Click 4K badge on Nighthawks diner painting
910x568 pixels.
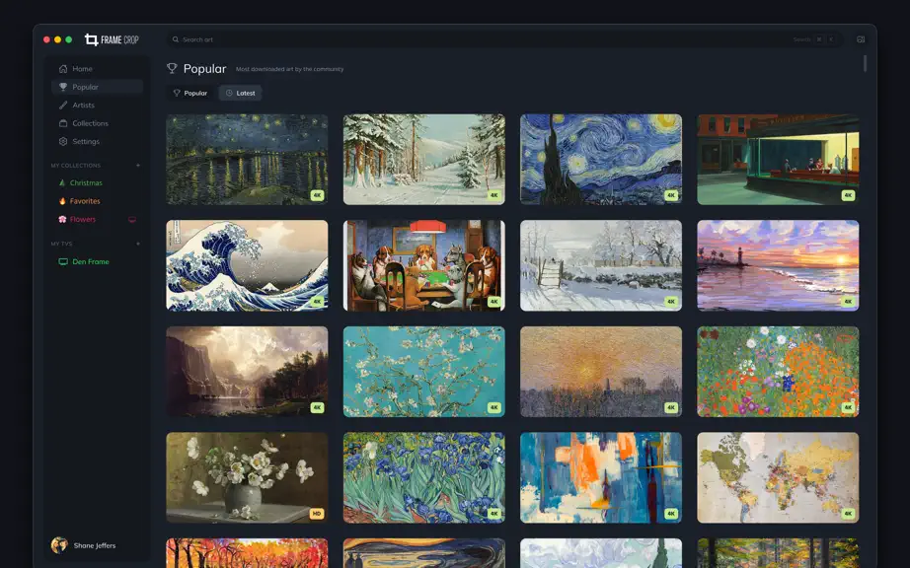click(848, 195)
